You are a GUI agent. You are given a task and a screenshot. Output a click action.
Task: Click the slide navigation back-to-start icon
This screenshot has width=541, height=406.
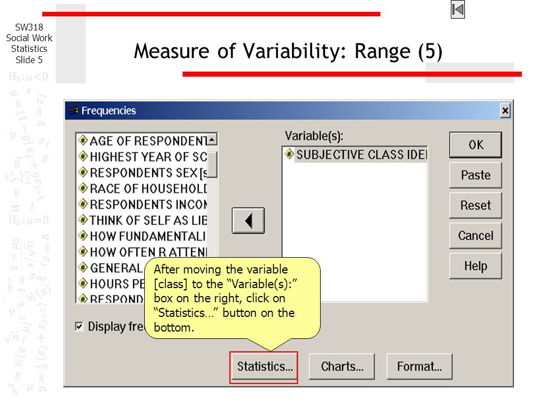458,10
